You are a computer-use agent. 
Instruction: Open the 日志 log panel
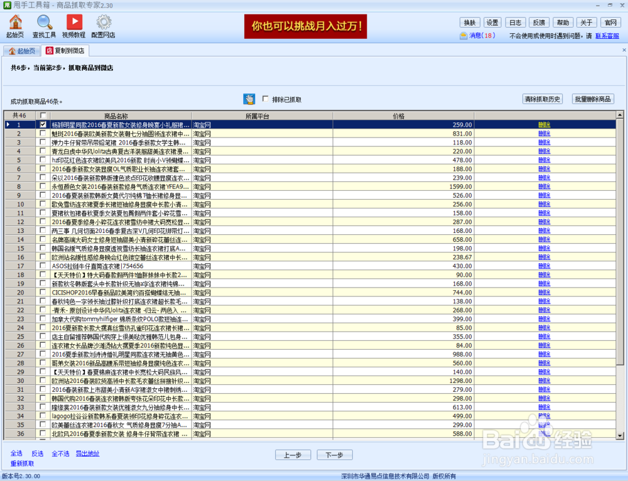point(516,22)
